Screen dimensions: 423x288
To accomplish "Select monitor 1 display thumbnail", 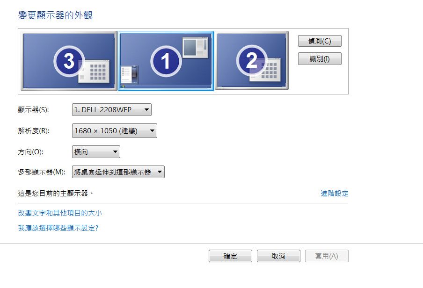I will point(166,61).
